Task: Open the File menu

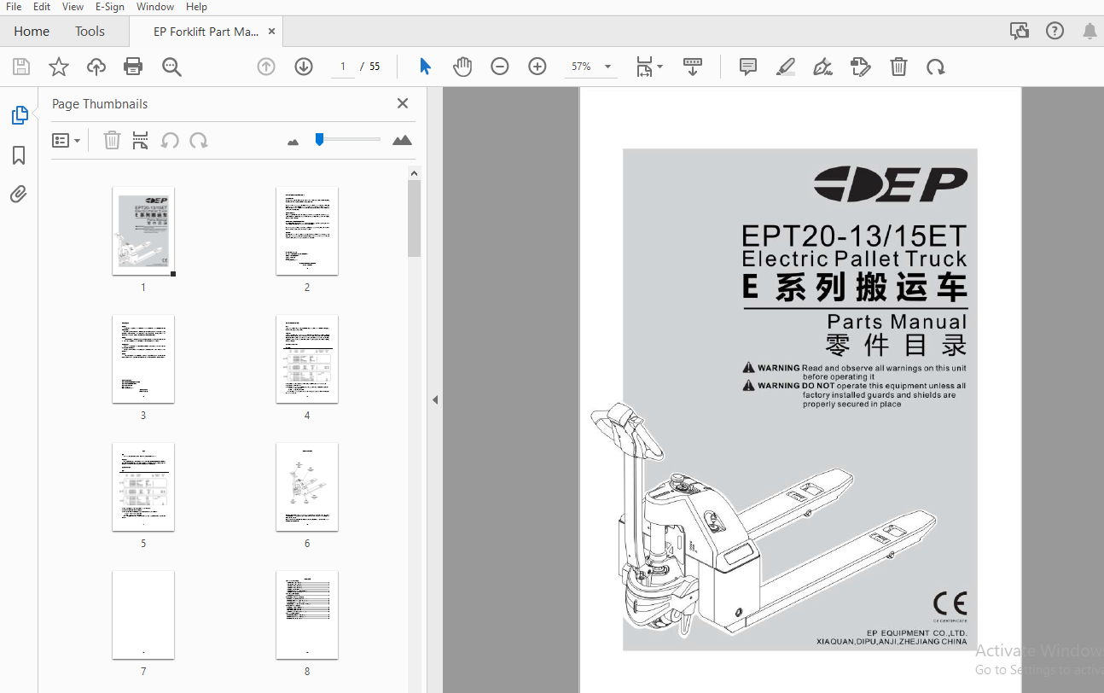Action: (x=14, y=7)
